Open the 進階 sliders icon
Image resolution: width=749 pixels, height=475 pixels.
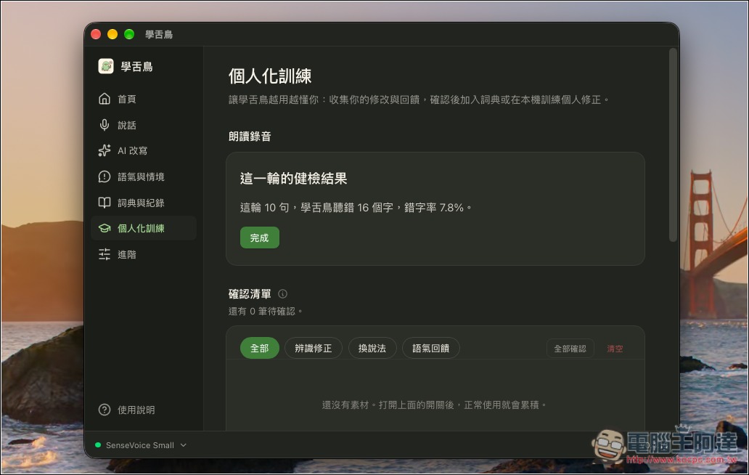pyautogui.click(x=104, y=254)
